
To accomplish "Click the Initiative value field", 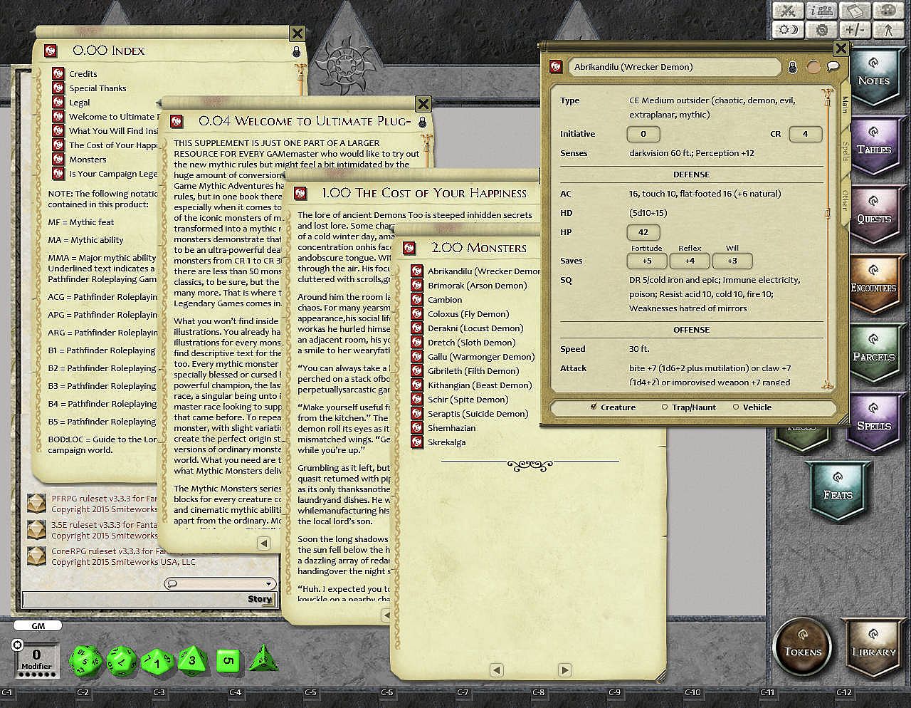I will (x=643, y=134).
